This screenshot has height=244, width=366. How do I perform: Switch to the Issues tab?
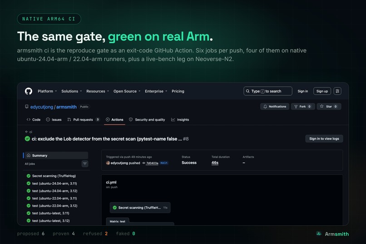pos(54,120)
